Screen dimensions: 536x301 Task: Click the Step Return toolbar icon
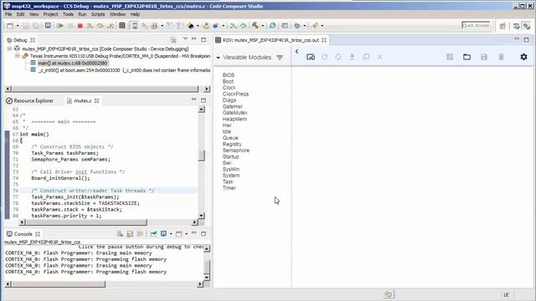coord(111,26)
